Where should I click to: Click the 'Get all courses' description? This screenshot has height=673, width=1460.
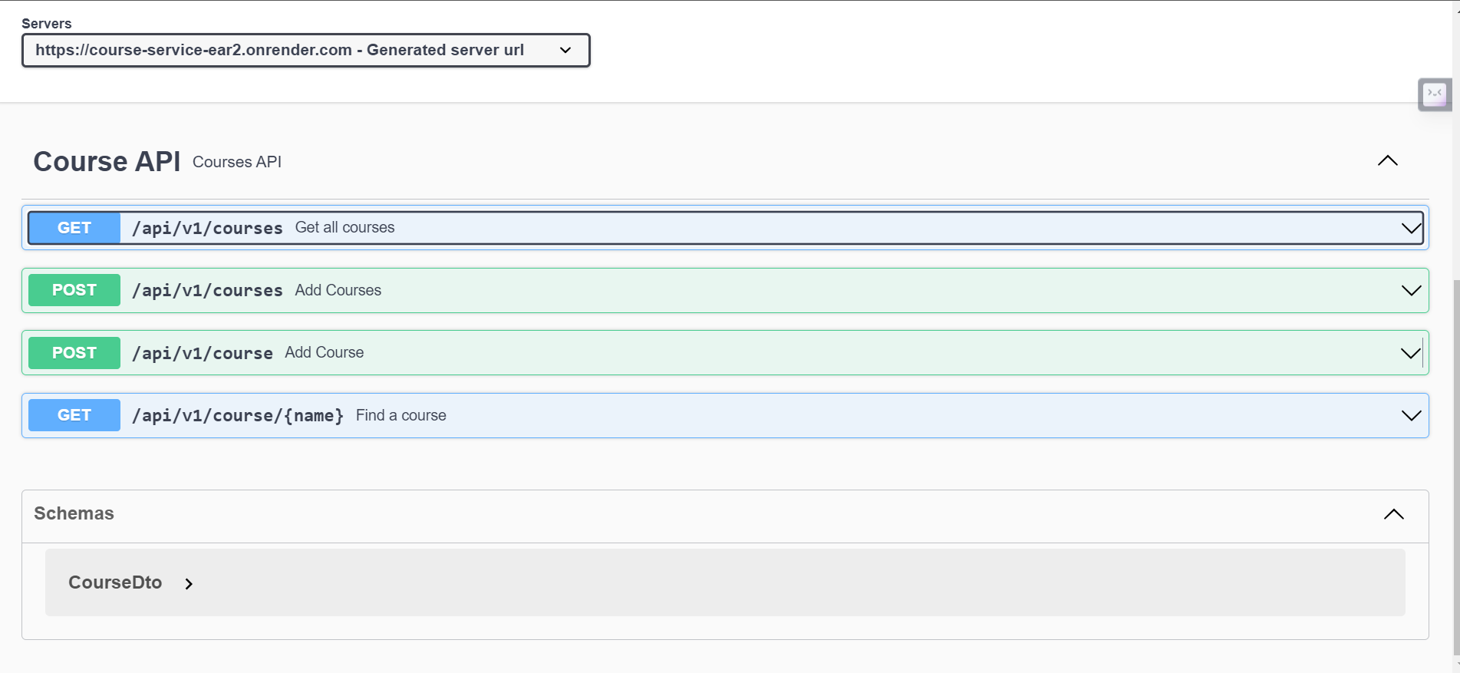coord(344,227)
